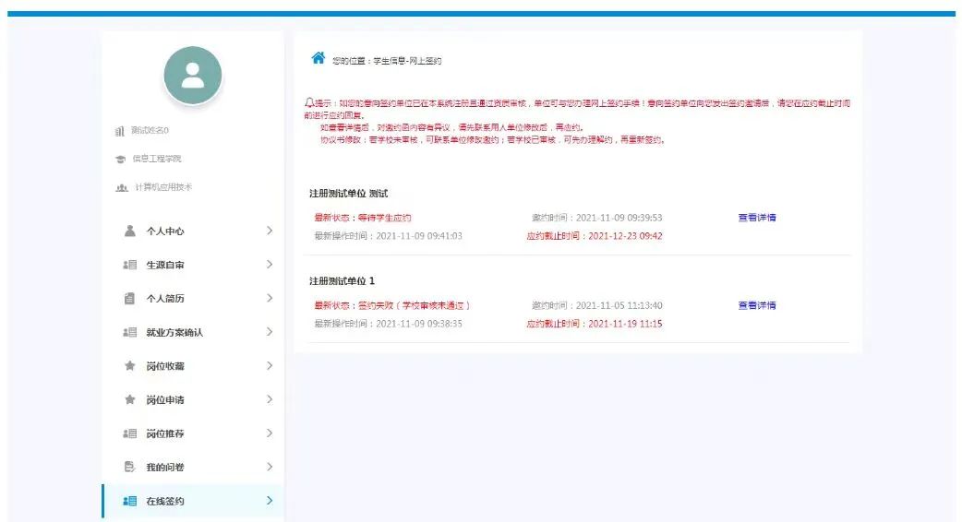Click the 个人简历 document icon
Viewport: 962px width, 522px height.
tap(130, 298)
